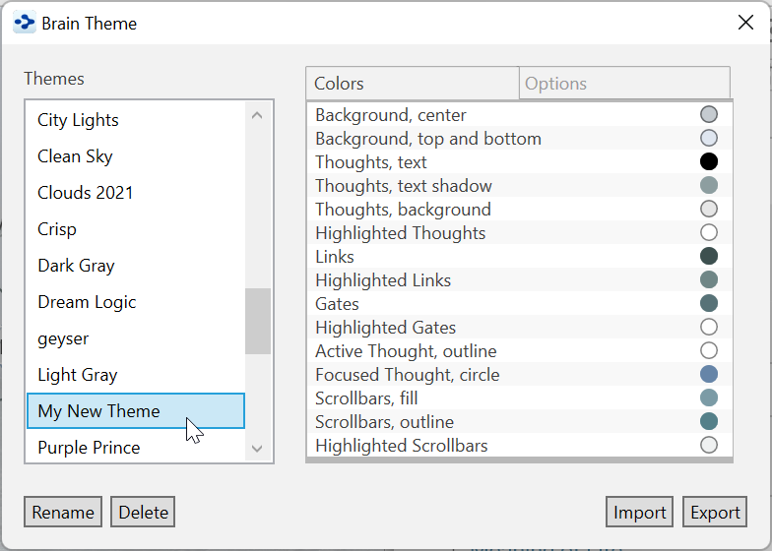Pick the Focused Thought, circle color swatch
This screenshot has height=551, width=772.
[708, 375]
